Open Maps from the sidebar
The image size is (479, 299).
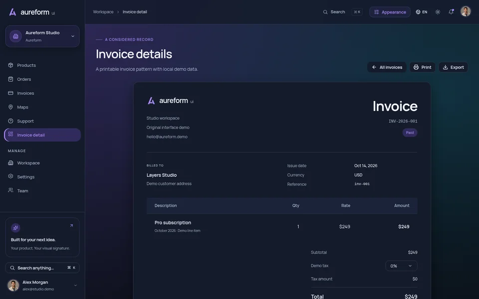point(42,107)
